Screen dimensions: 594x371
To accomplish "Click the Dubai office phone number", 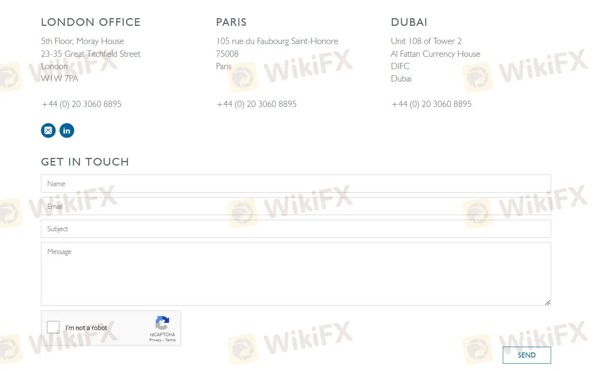I will [x=431, y=104].
